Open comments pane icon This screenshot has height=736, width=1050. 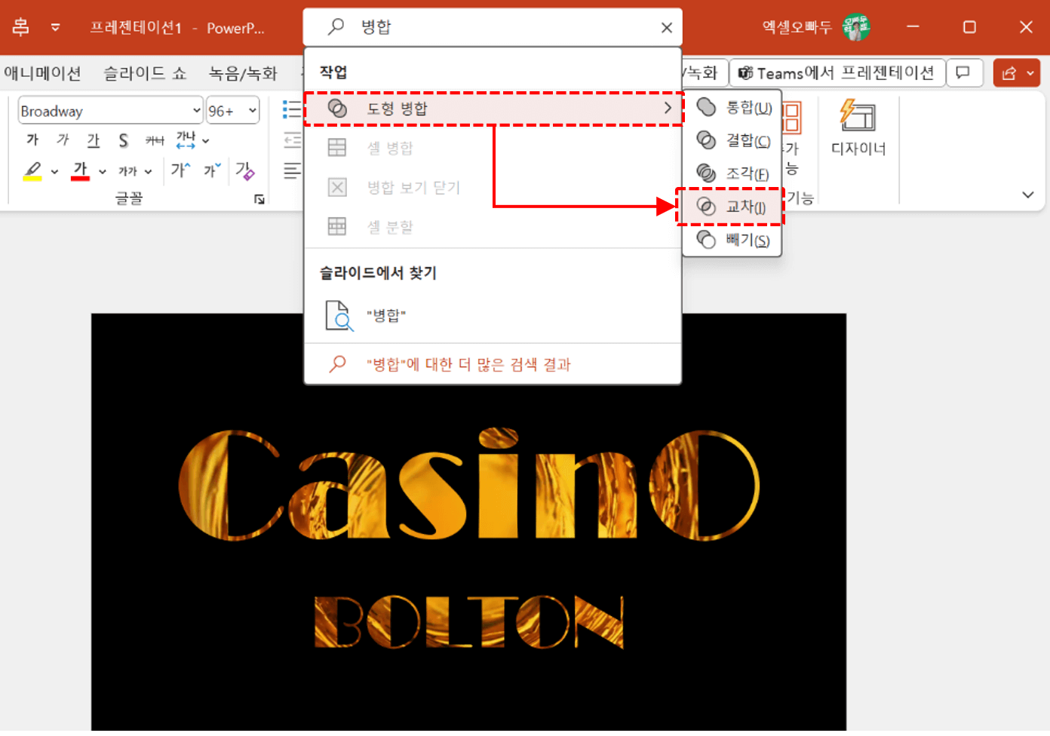click(963, 73)
